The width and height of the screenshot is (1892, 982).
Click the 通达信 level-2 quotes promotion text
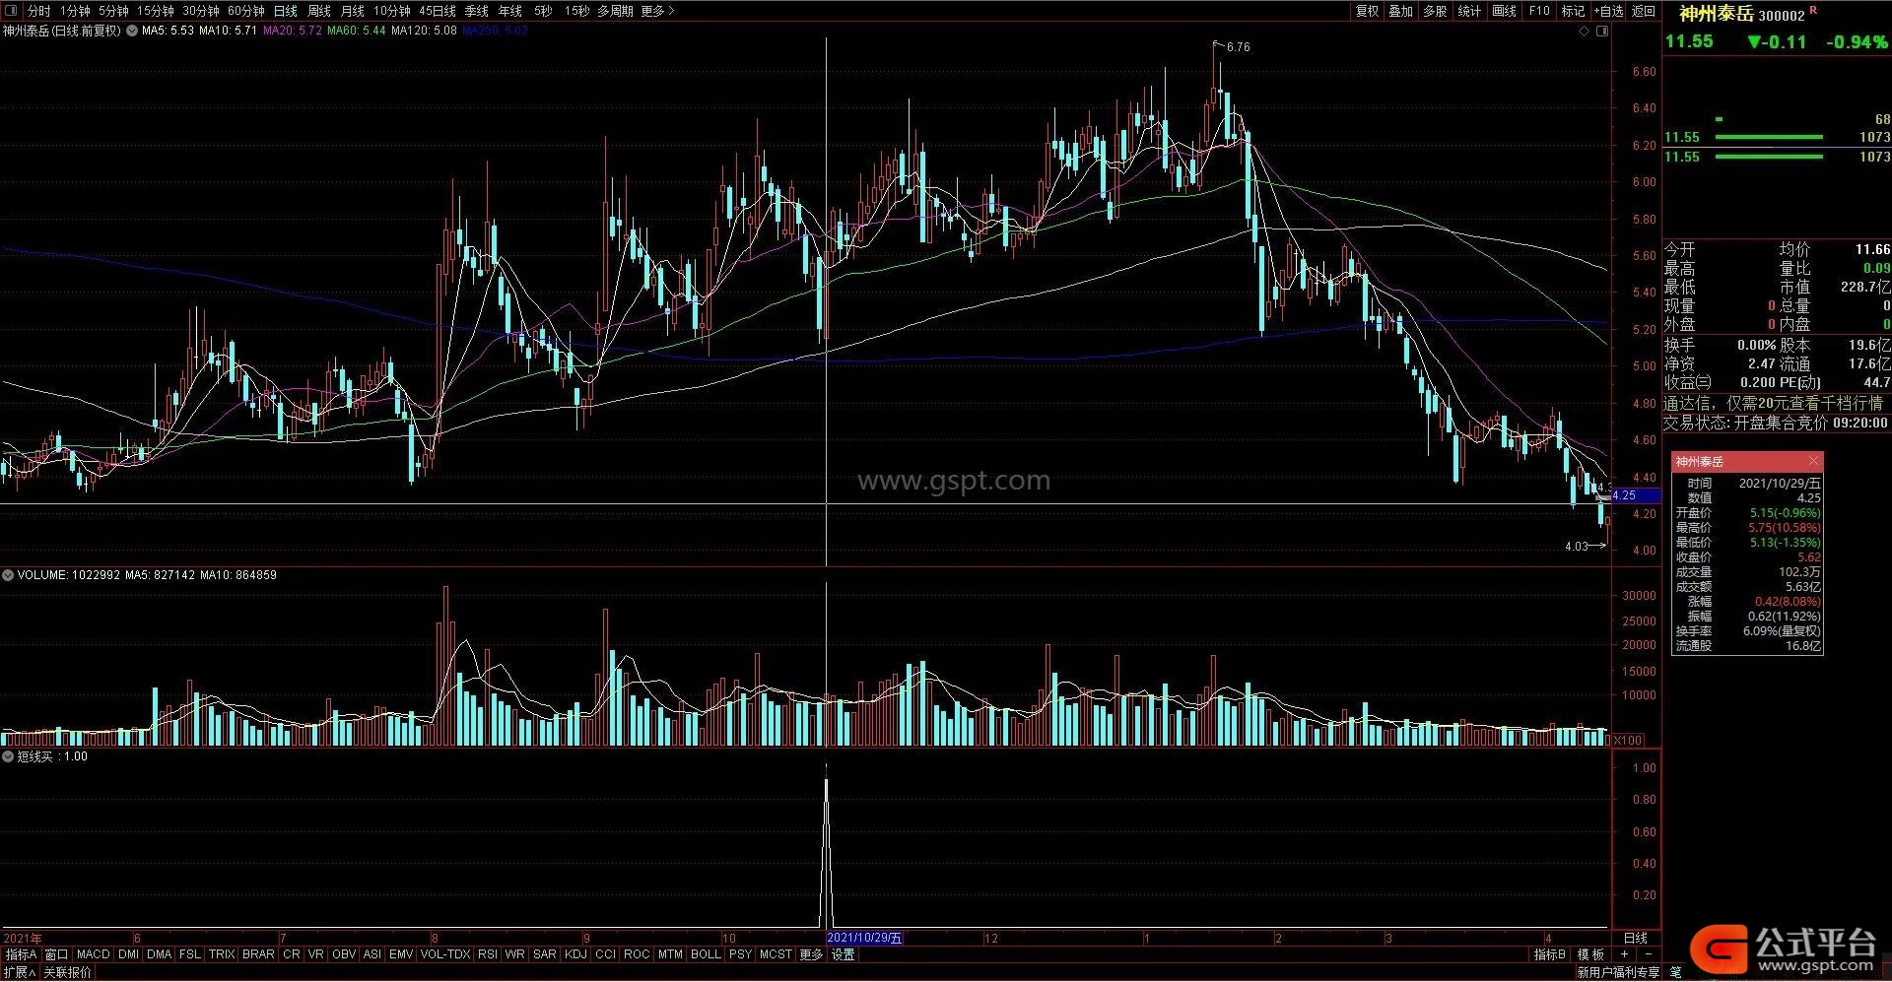(1773, 403)
